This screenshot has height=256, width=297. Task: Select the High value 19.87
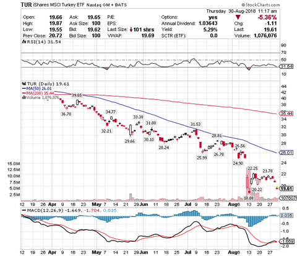[56, 24]
